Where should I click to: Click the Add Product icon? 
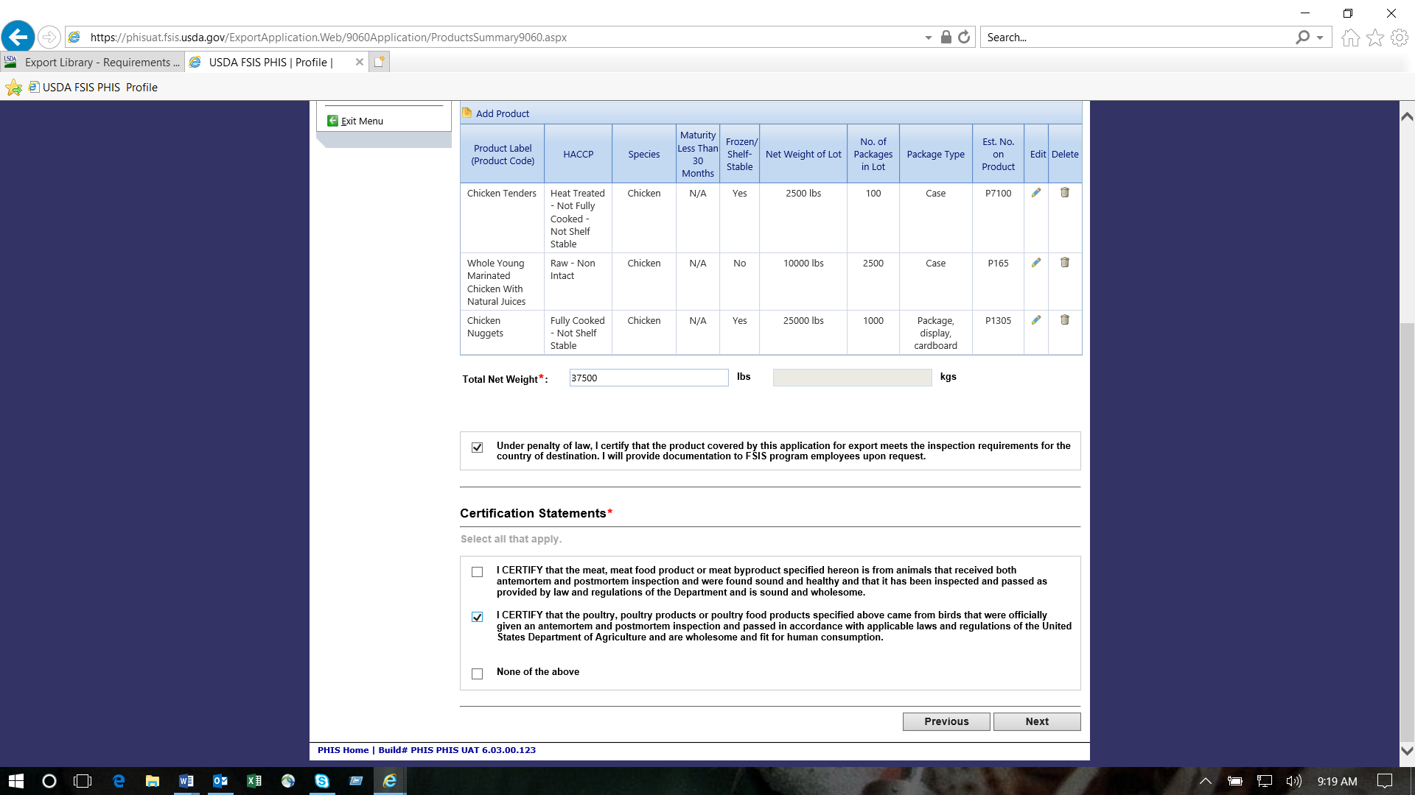pyautogui.click(x=467, y=113)
